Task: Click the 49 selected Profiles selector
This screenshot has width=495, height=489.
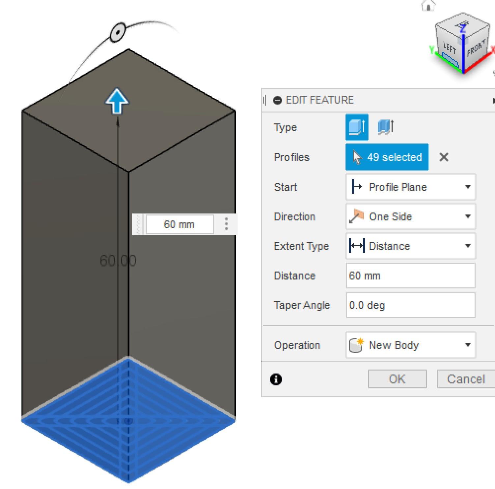Action: pyautogui.click(x=387, y=157)
